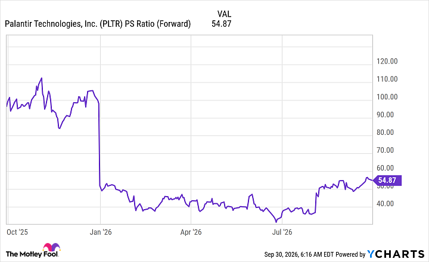Viewport: 429px width, 262px height.
Task: Click the VAL column header
Action: (x=224, y=14)
